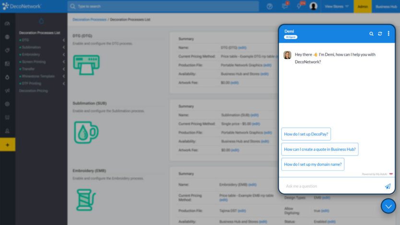Open the gear settings sidebar icon

(7, 104)
